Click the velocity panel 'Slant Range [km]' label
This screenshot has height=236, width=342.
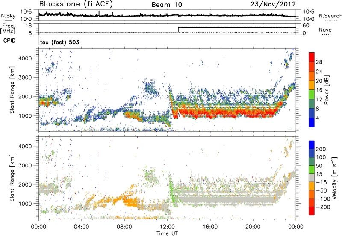tap(12, 178)
